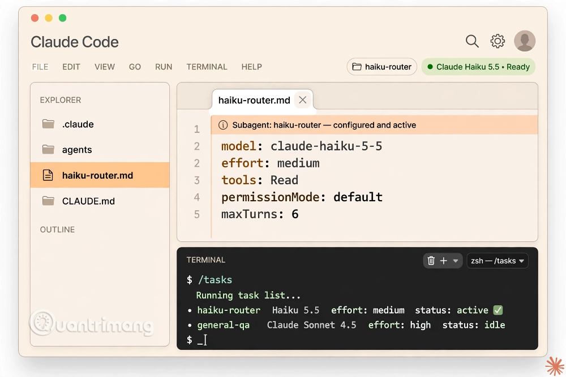Screen dimensions: 566x377
Task: Click the 'tools: Read' line
Action: click(260, 180)
